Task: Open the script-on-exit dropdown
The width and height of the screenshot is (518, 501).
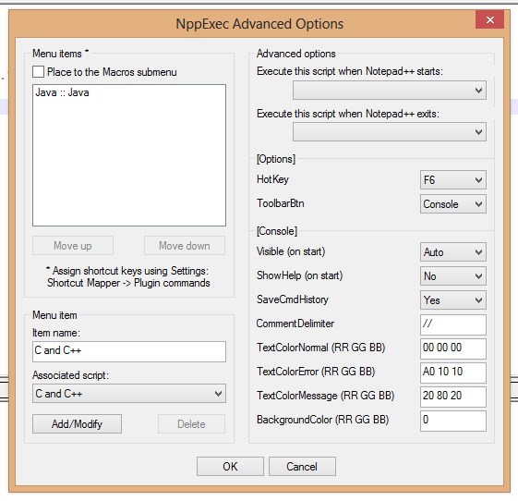Action: tap(389, 132)
